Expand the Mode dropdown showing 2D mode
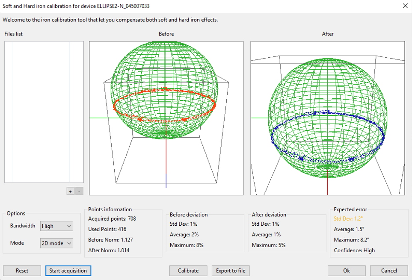 coord(56,243)
